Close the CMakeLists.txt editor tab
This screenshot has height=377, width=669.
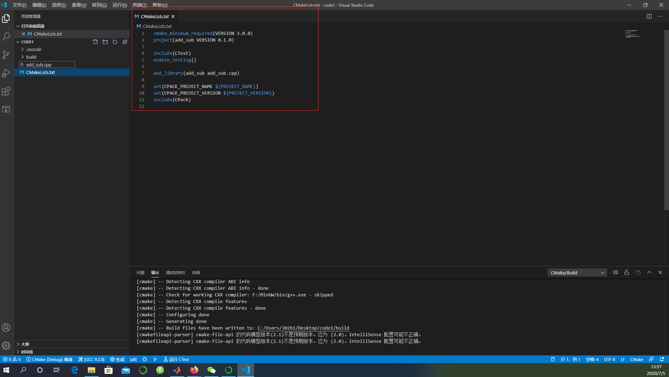pyautogui.click(x=173, y=16)
